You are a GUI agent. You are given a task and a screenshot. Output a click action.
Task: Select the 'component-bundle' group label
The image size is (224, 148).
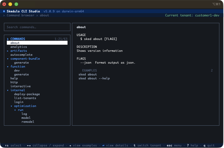click(25, 59)
